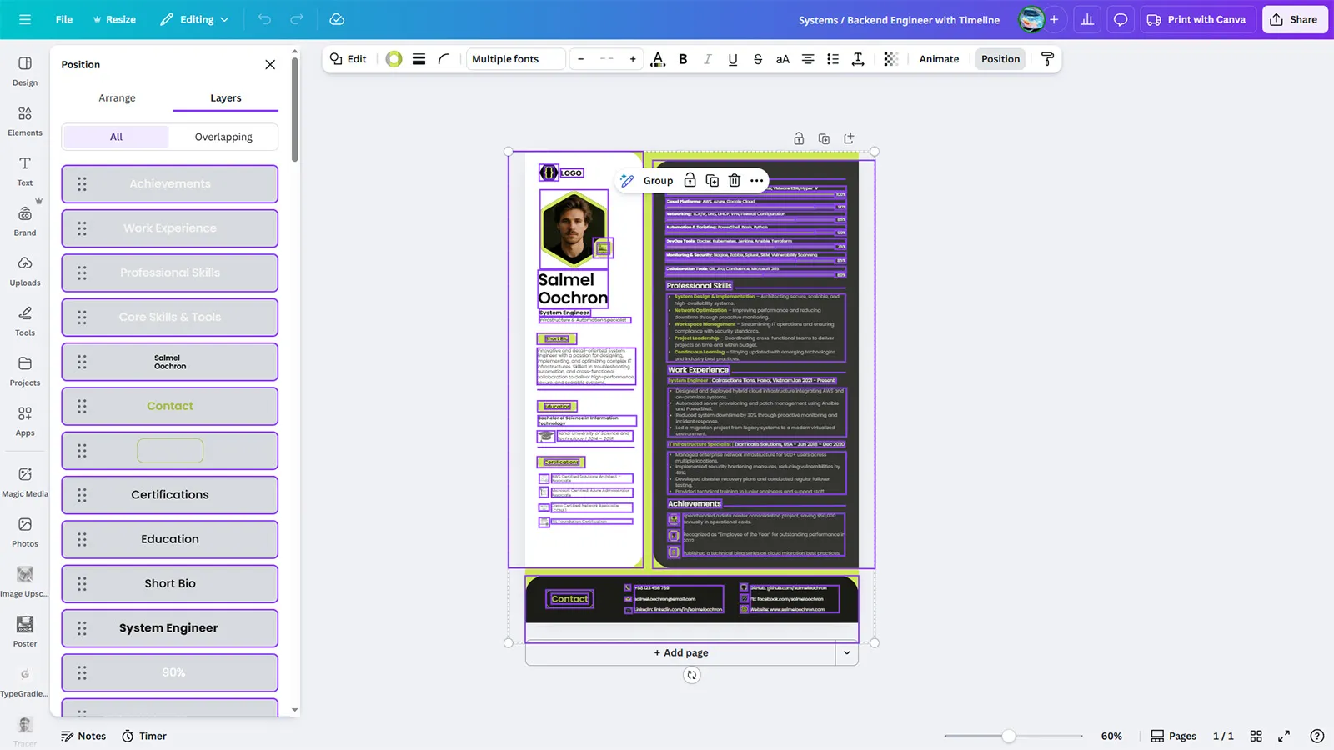Screen dimensions: 1334x750
Task: Open the Magic Media app
Action: [25, 482]
